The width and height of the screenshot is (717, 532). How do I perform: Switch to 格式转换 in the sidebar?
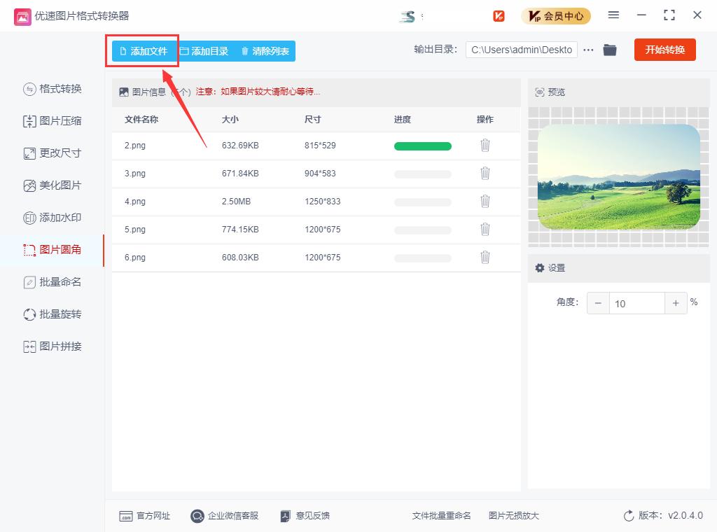coord(53,89)
